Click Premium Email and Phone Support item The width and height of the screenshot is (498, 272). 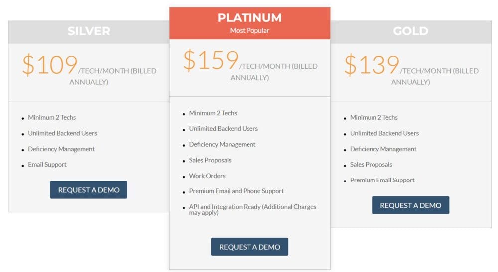point(236,191)
